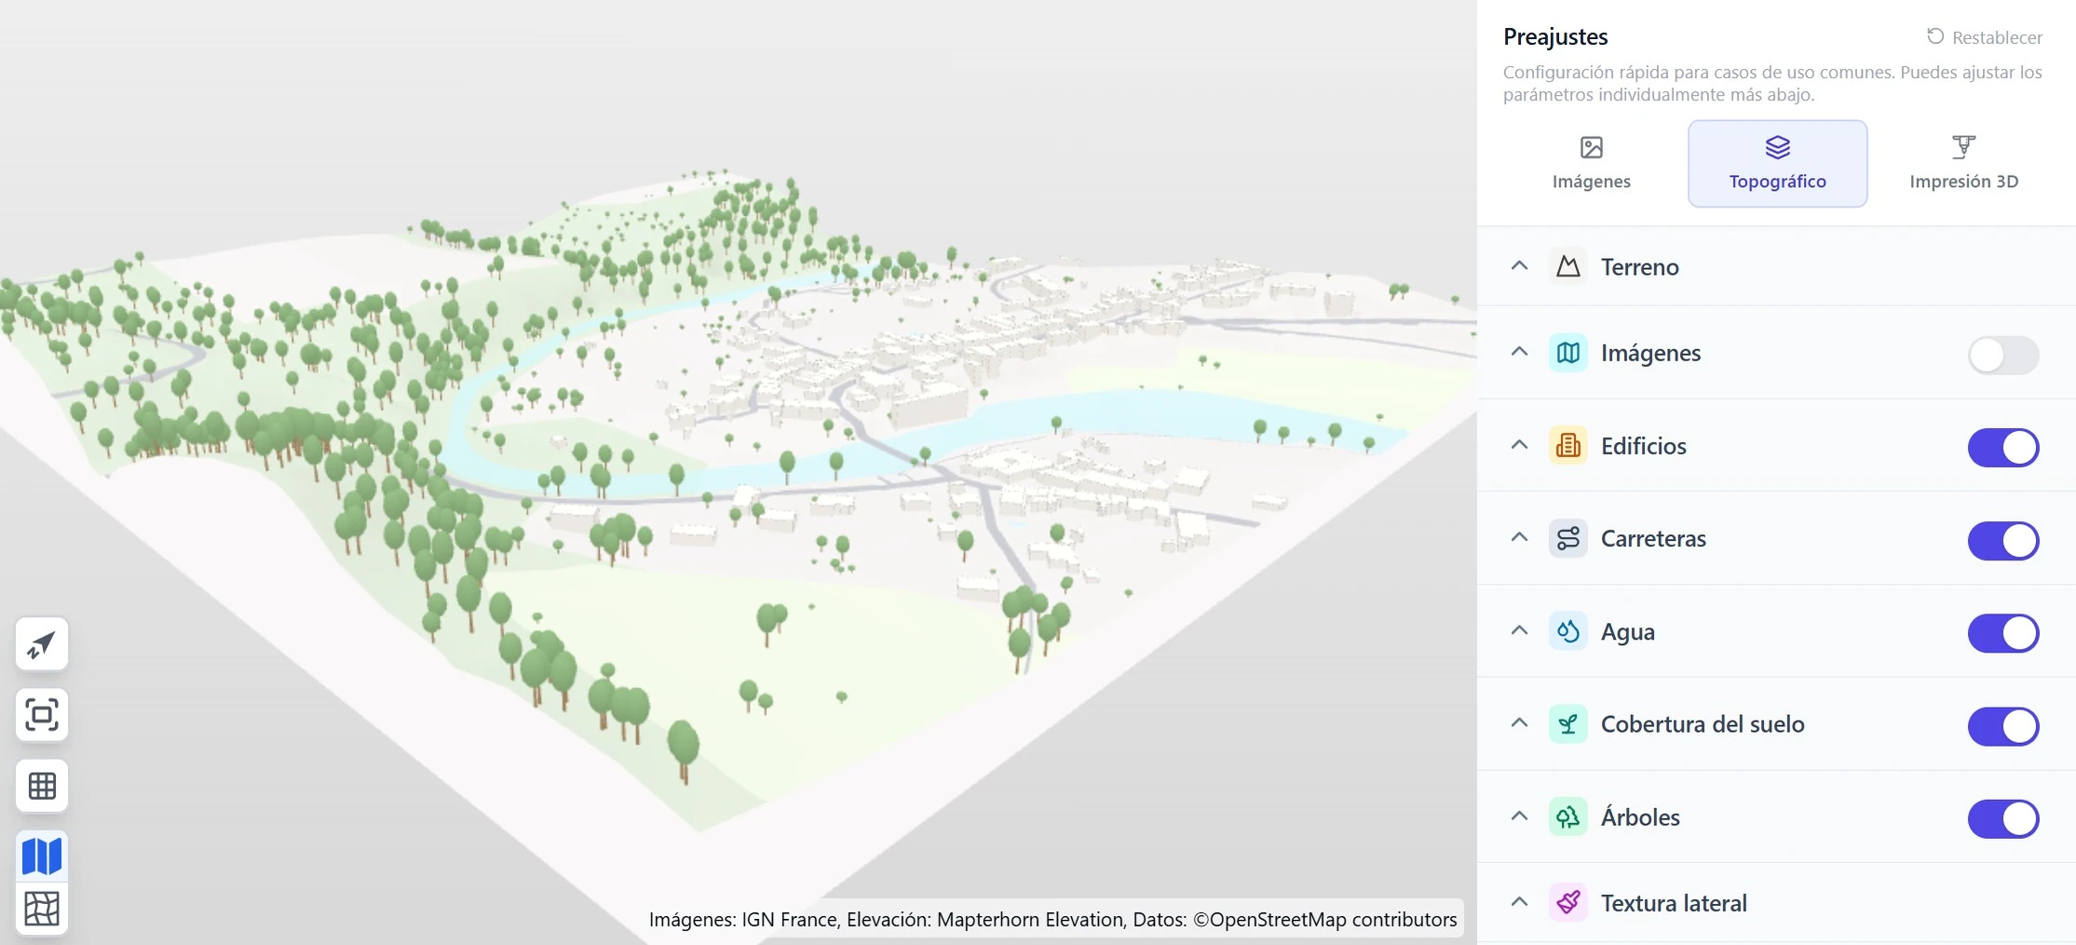Viewport: 2076px width, 945px height.
Task: Click the Árboles section label
Action: [x=1640, y=817]
